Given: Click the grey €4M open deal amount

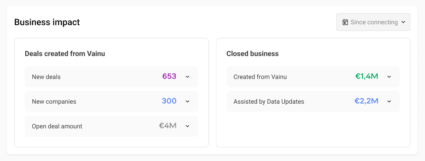Looking at the screenshot, I should point(168,126).
